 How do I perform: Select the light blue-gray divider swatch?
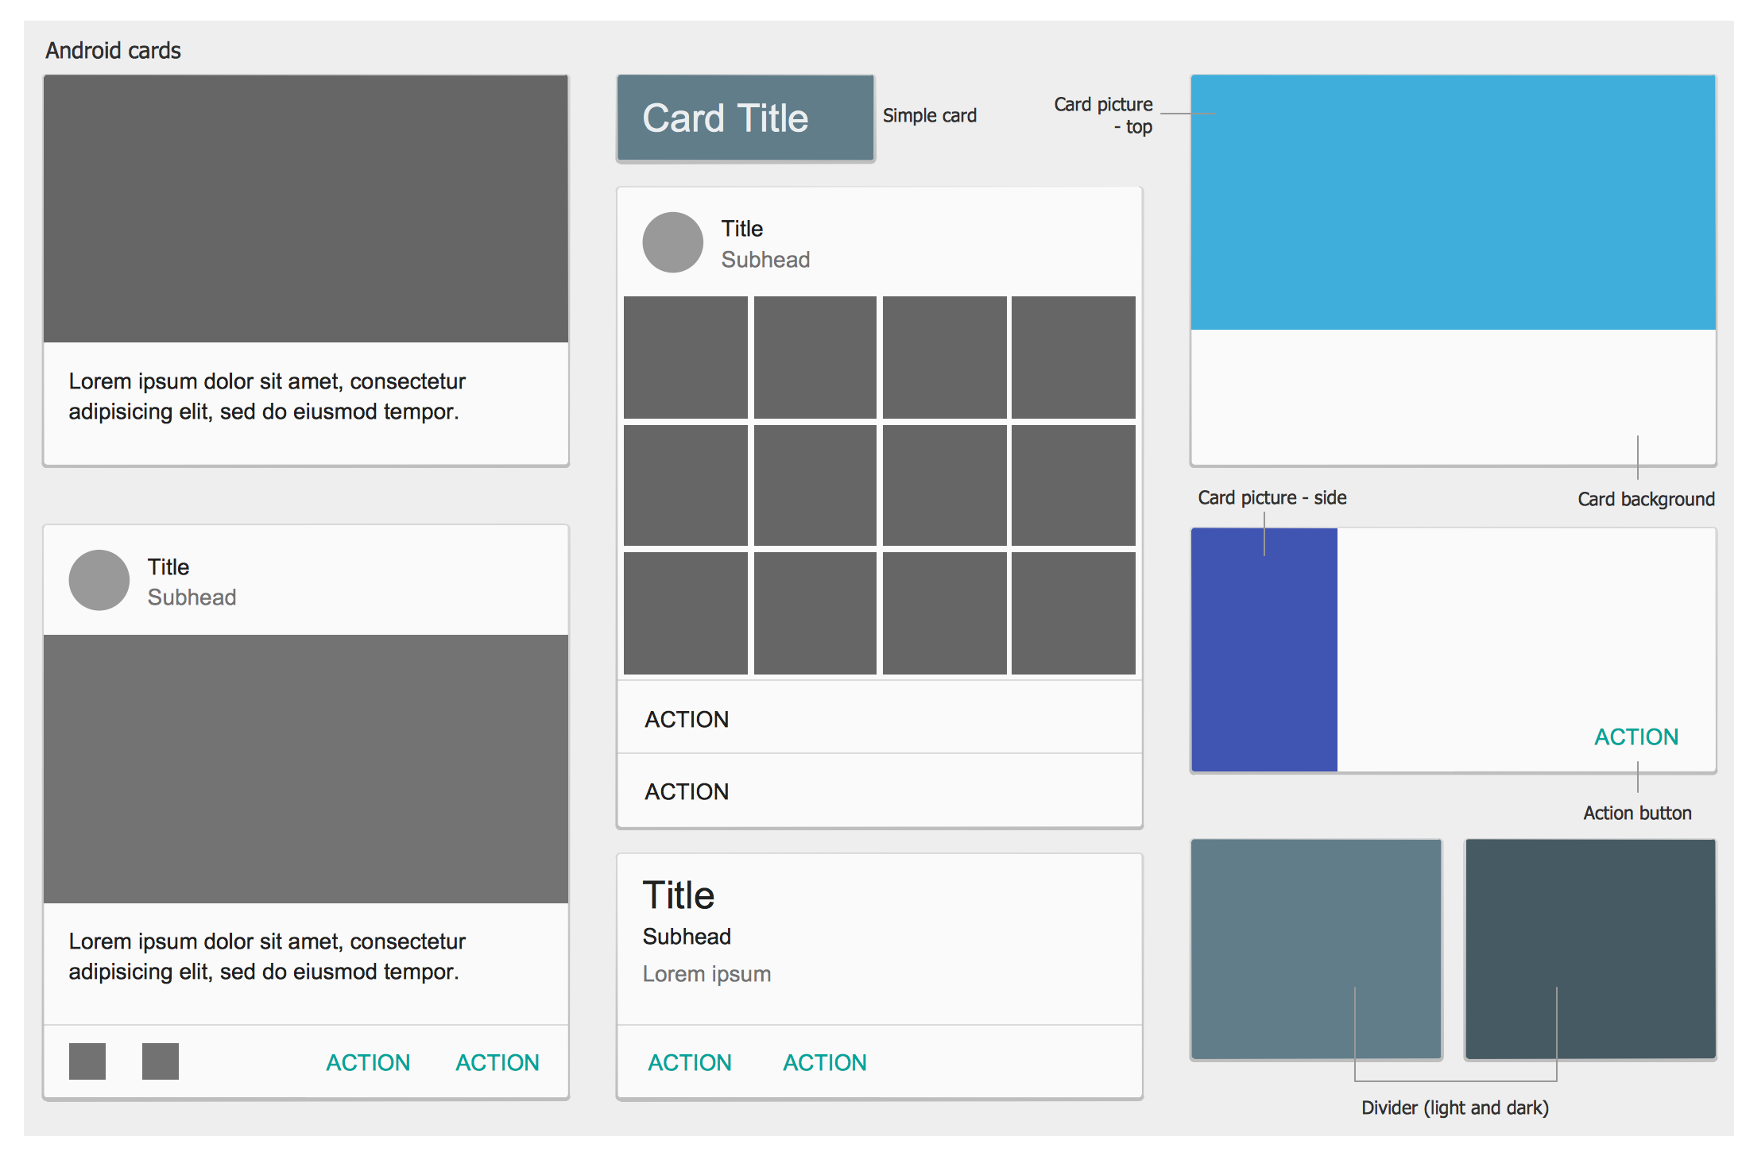point(1315,949)
